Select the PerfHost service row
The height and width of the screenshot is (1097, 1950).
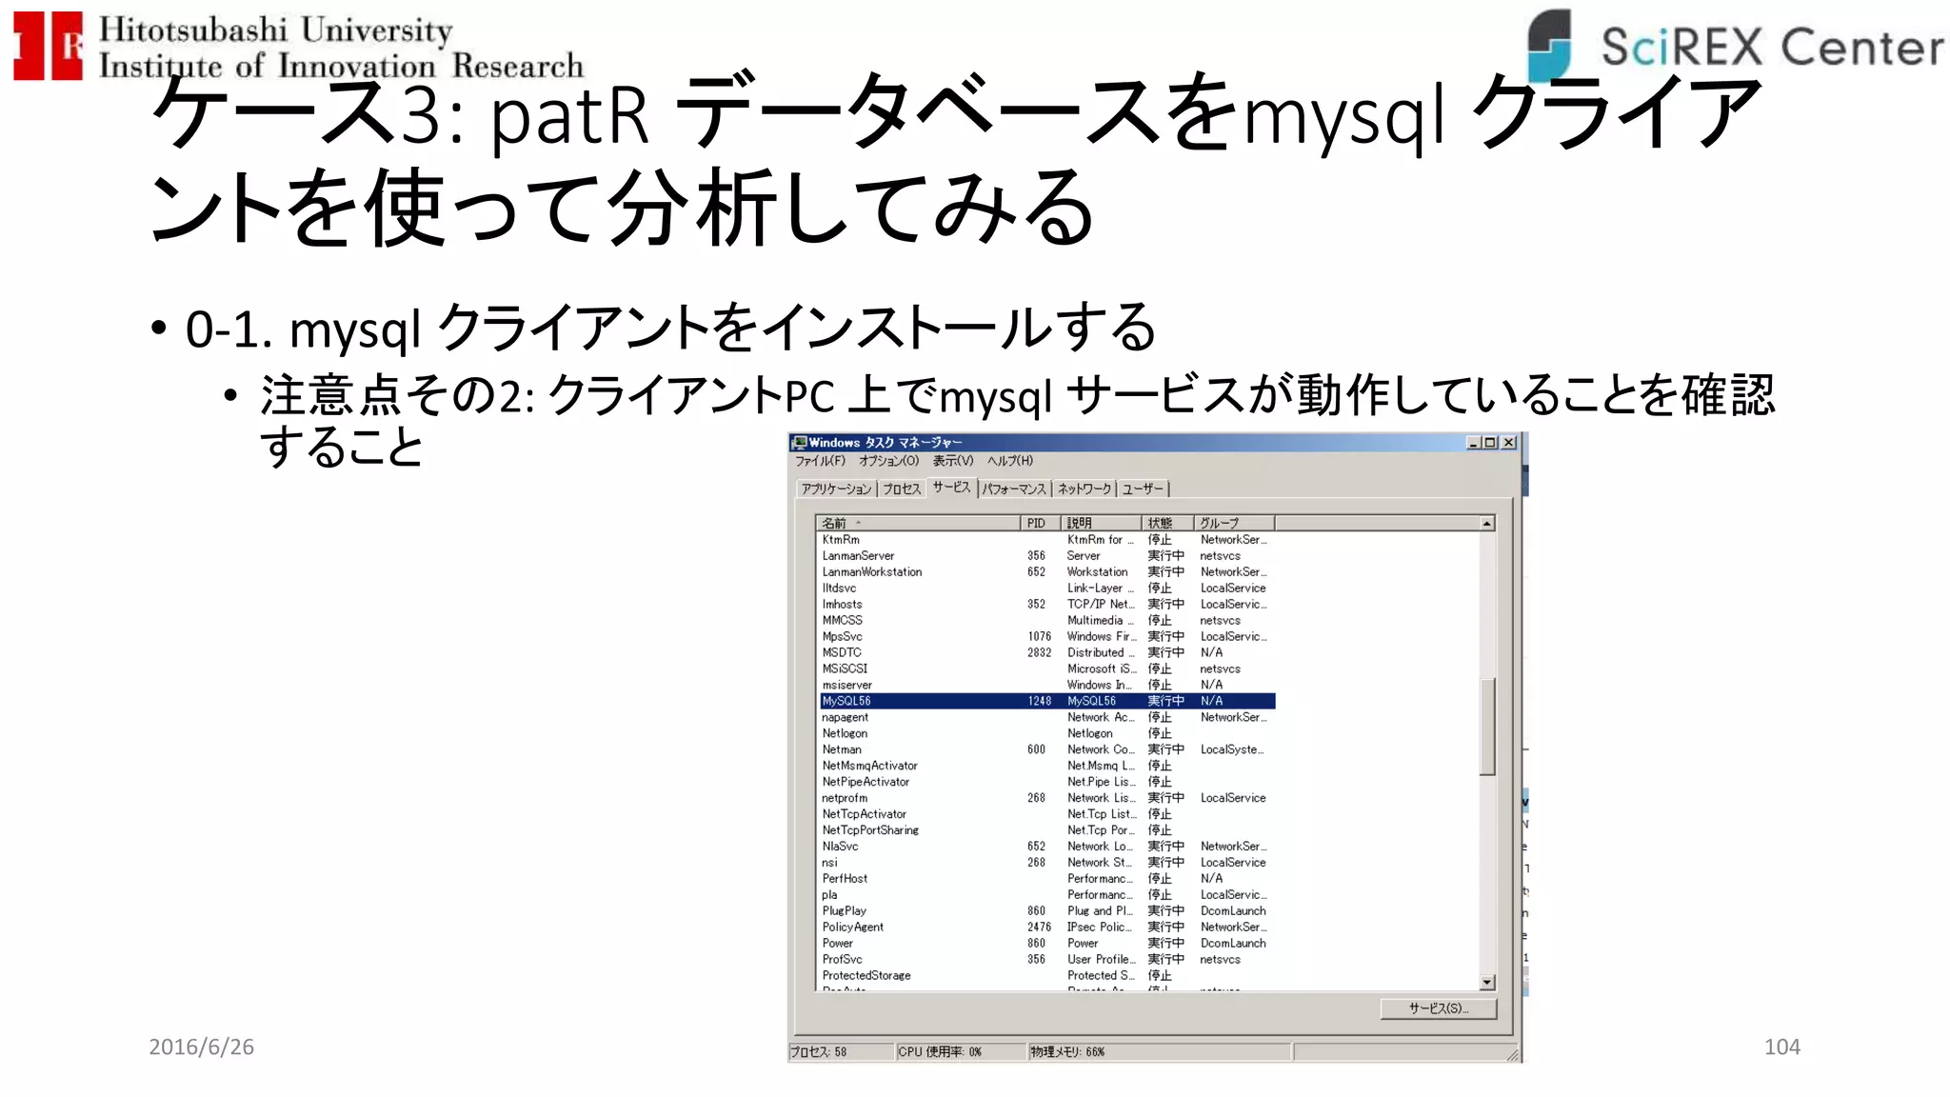1047,879
